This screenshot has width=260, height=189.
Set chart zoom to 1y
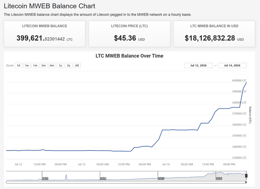[x=60, y=66]
